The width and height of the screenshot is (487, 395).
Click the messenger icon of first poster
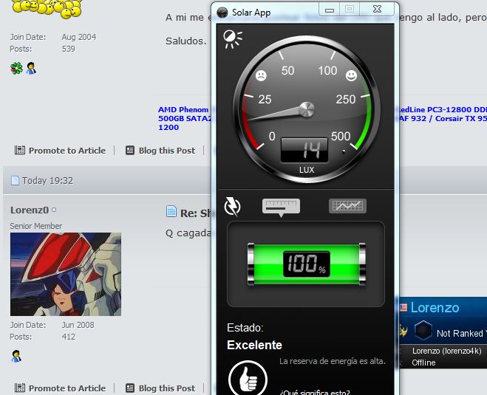click(31, 68)
